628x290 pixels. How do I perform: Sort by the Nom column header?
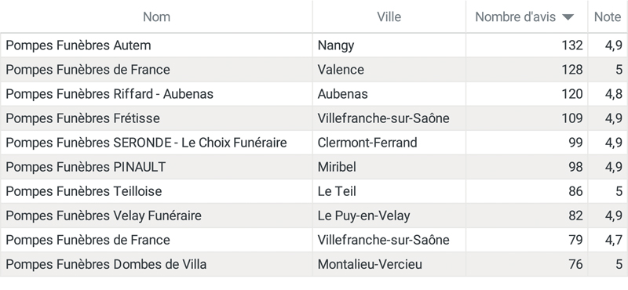click(156, 16)
